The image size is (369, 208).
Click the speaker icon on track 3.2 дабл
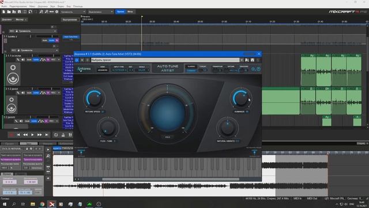coord(21,121)
